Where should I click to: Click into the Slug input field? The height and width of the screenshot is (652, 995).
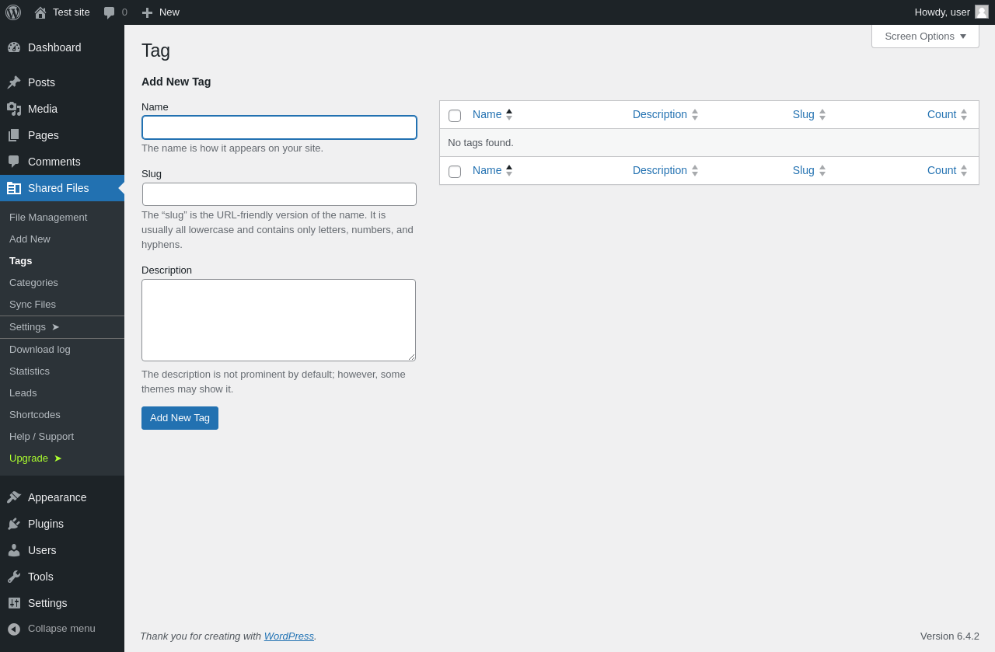[279, 194]
